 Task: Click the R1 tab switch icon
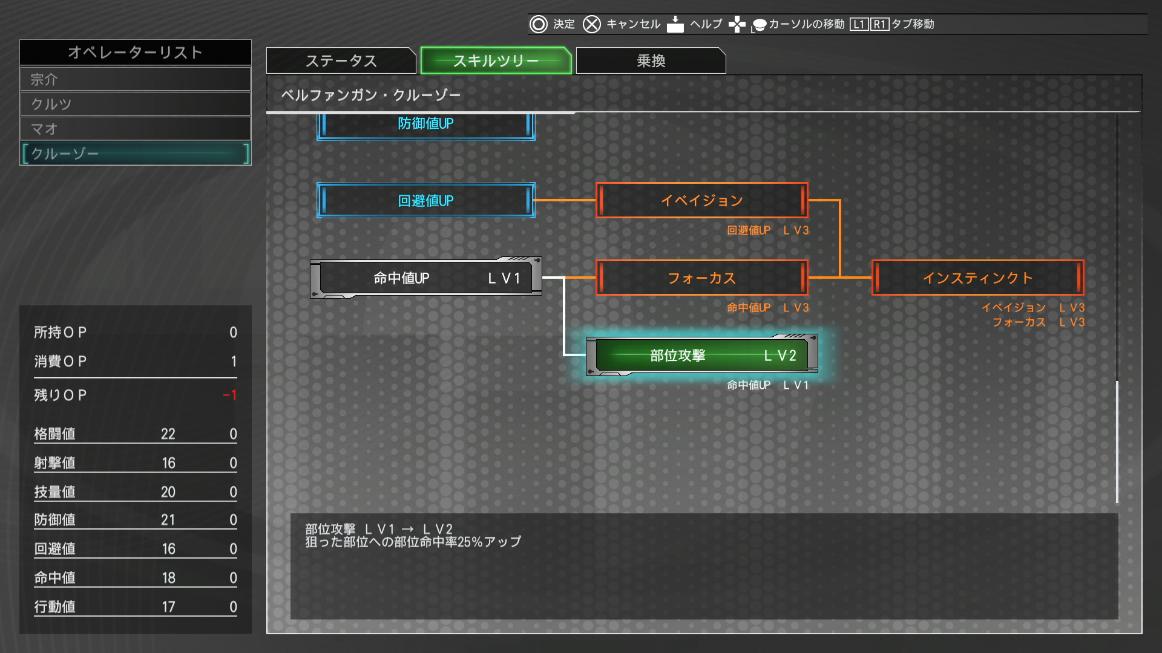tap(879, 24)
